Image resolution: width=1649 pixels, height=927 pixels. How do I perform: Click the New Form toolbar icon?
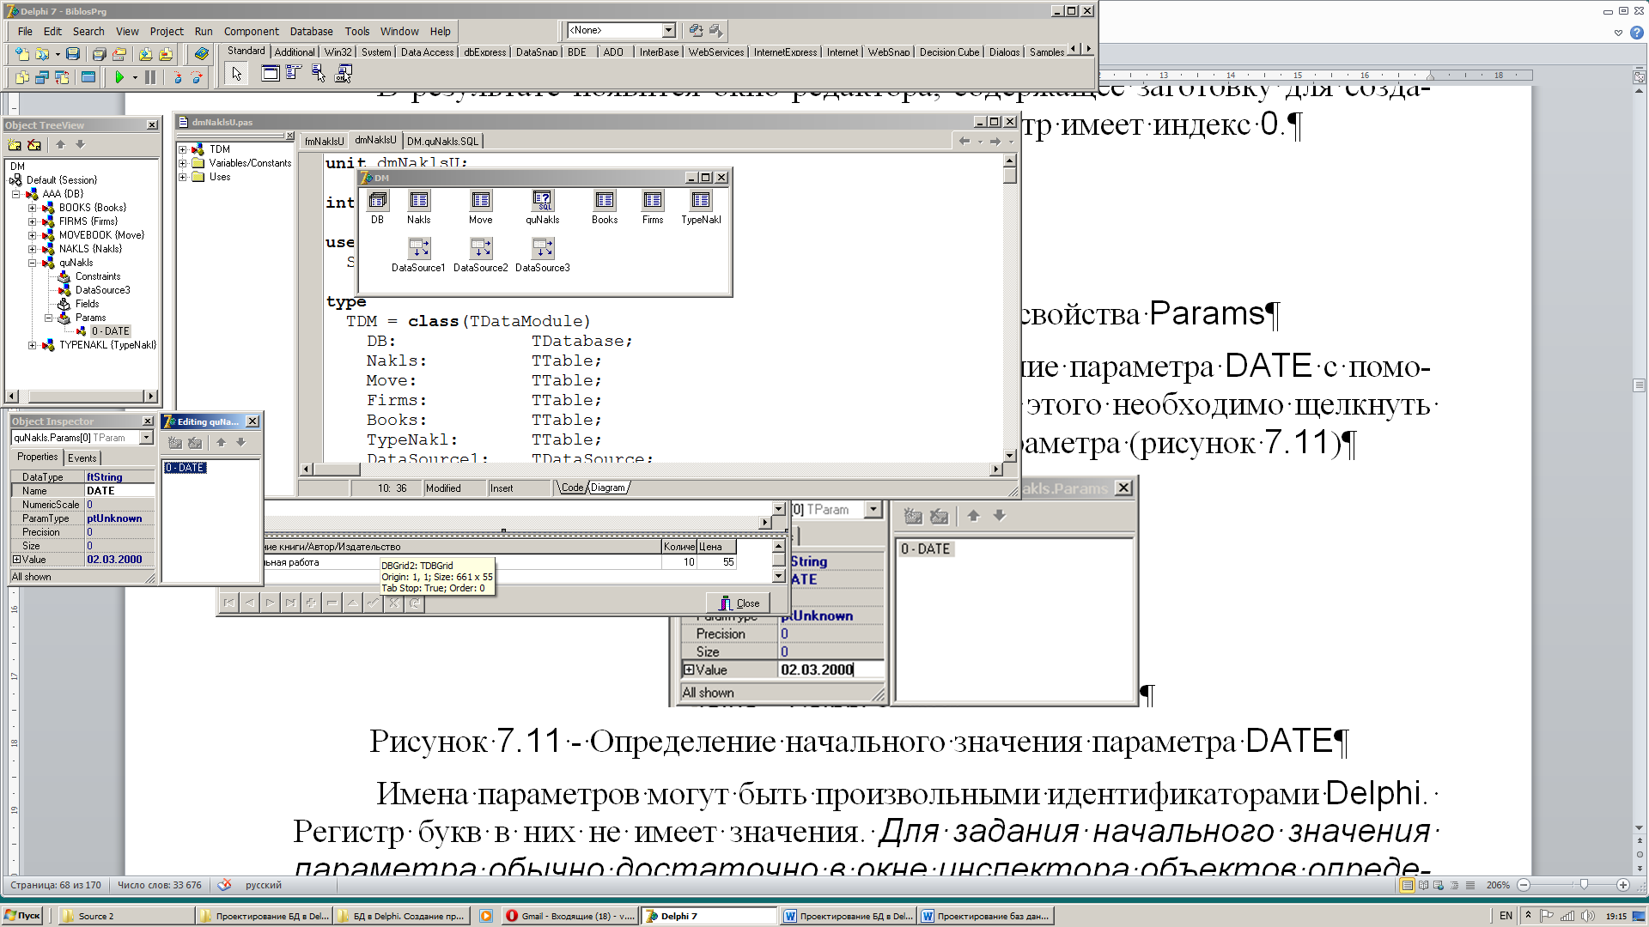tap(88, 77)
